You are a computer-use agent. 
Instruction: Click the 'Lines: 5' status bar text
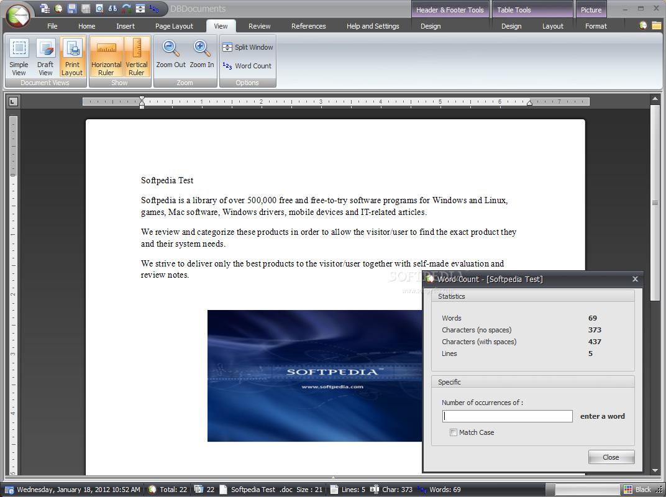[x=353, y=490]
